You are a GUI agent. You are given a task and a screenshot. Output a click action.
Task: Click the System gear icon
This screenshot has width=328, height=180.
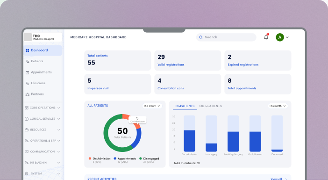[x=27, y=173]
